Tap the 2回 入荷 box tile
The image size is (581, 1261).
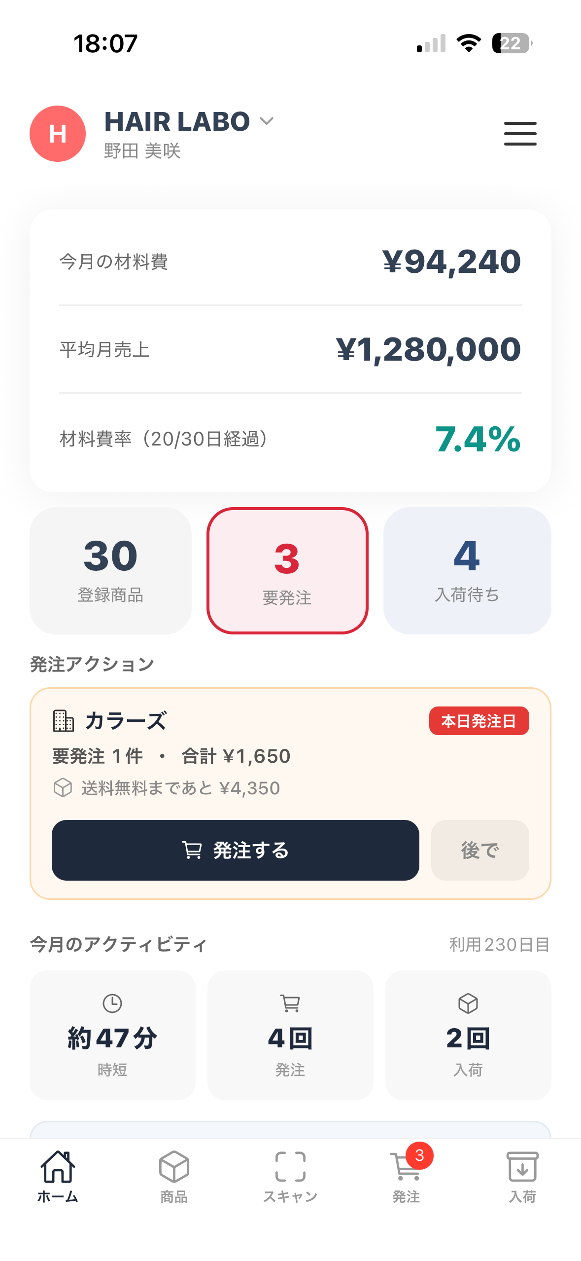[x=468, y=1035]
